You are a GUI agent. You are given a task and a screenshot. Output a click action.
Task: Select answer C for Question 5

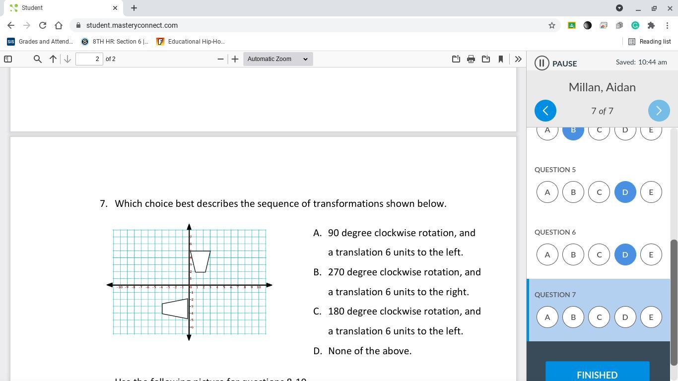coord(599,192)
